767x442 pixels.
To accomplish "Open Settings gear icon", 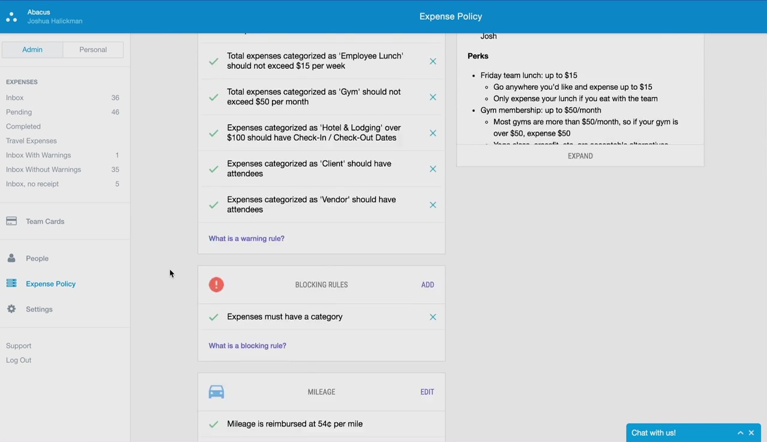I will click(11, 309).
